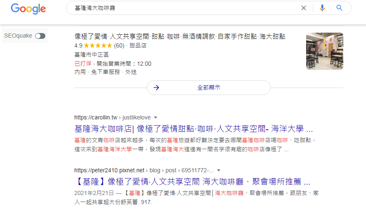Start voice search with microphone icon
The image size is (366, 214).
(x=322, y=8)
